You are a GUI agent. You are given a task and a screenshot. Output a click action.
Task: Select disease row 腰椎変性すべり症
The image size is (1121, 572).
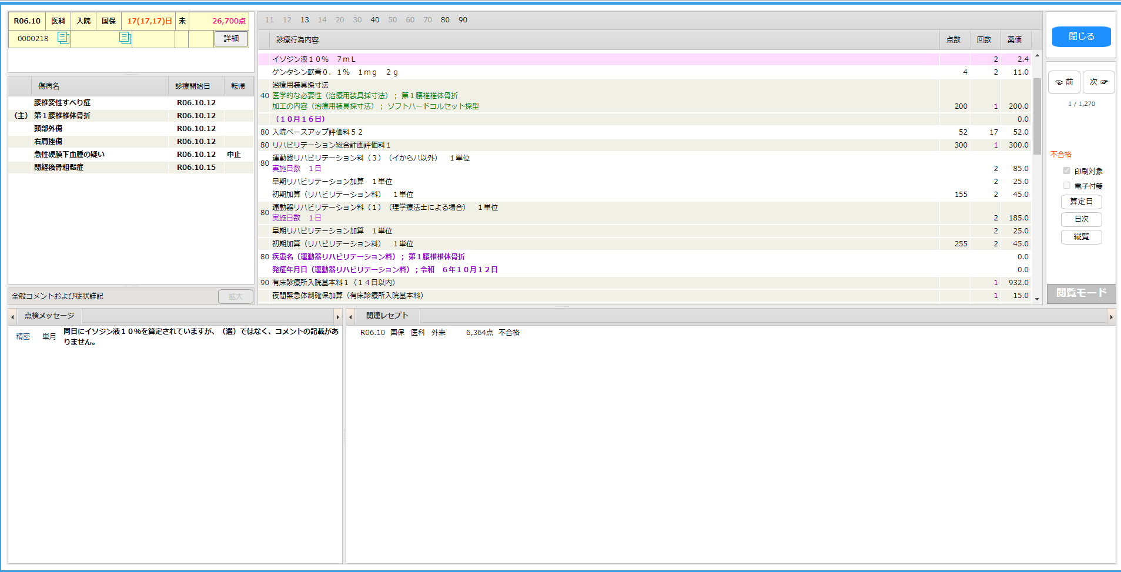click(x=131, y=103)
